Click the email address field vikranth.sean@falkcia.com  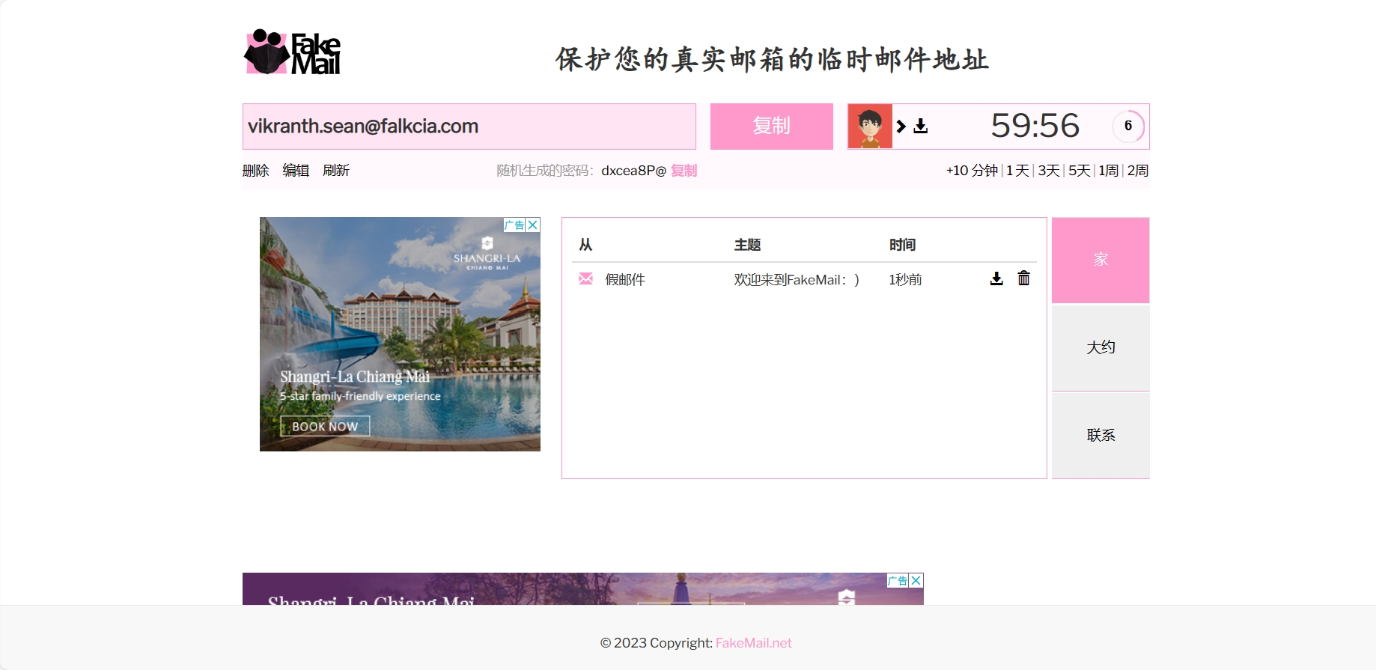coord(469,127)
